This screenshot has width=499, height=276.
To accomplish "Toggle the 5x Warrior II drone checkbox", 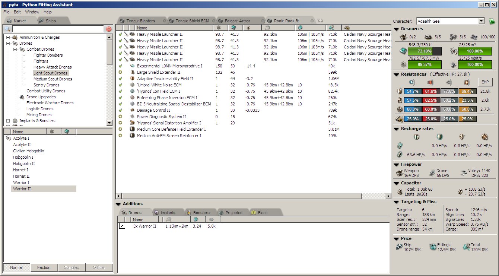I will point(122,226).
